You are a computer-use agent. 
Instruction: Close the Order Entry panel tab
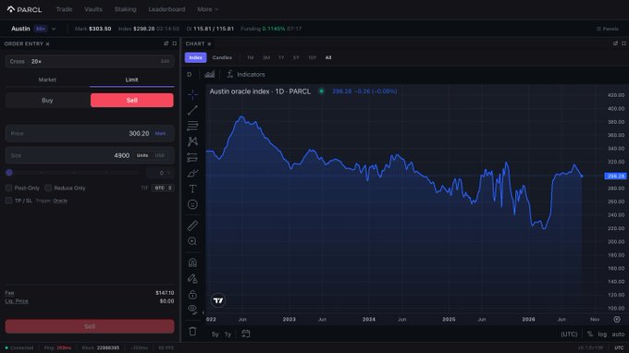pyautogui.click(x=47, y=43)
